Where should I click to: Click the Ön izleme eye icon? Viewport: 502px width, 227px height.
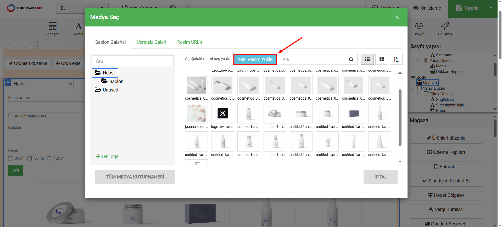point(416,8)
